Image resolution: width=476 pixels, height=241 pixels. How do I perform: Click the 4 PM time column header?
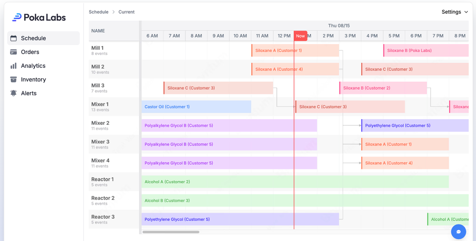(x=372, y=36)
